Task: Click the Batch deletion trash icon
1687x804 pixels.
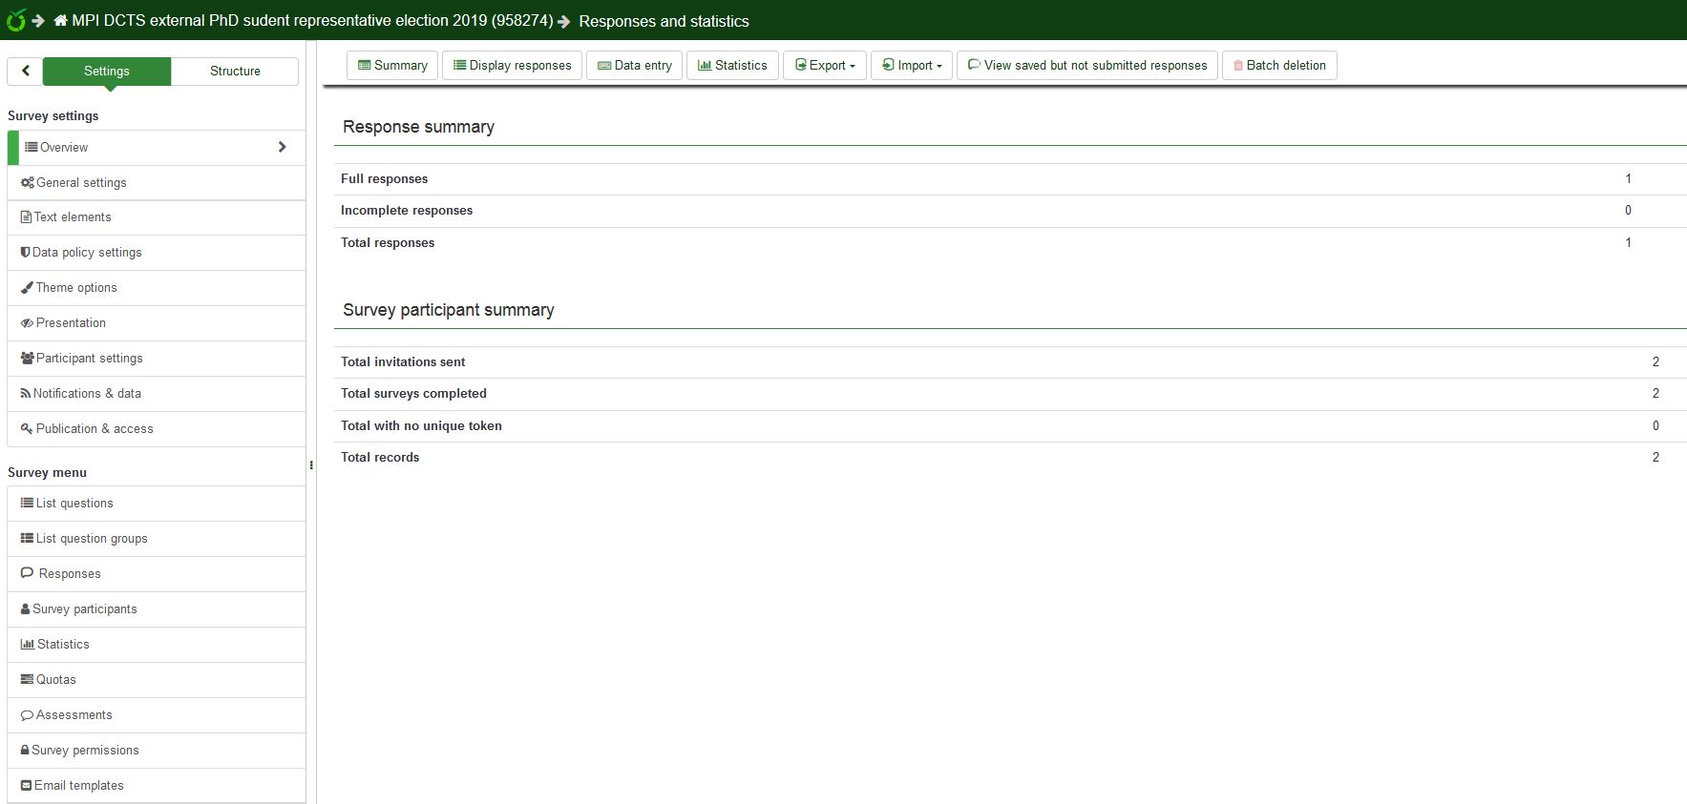Action: [1238, 66]
